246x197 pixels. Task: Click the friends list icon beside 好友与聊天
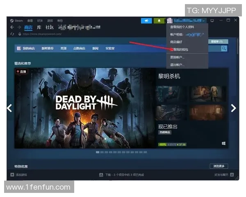pos(232,174)
